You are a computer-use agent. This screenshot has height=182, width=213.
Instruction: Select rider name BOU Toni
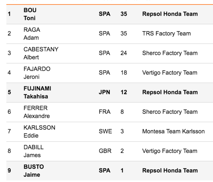[30, 14]
